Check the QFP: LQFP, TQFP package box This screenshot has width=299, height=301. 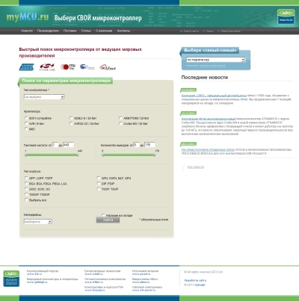[x=26, y=178]
